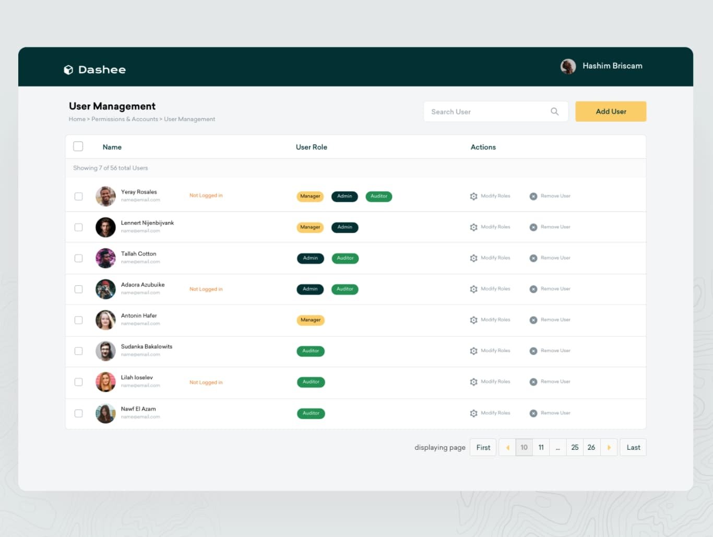Focus the Search User input field
Viewport: 713px width, 537px height.
(488, 112)
